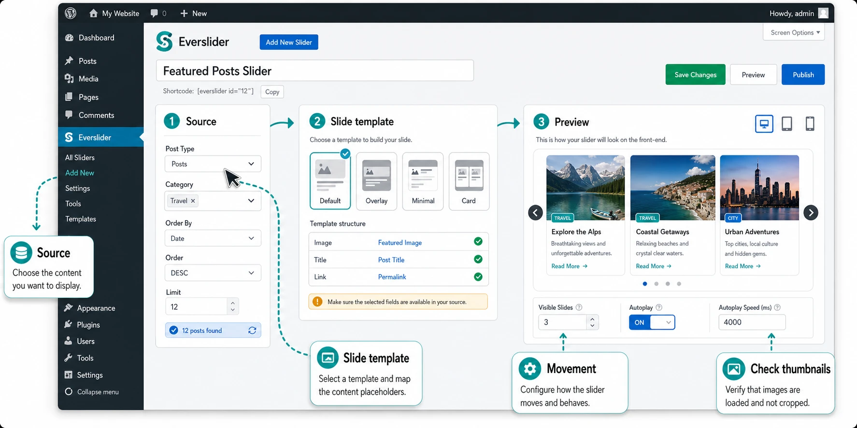Open the Media menu item
Image resolution: width=857 pixels, height=428 pixels.
(x=88, y=79)
